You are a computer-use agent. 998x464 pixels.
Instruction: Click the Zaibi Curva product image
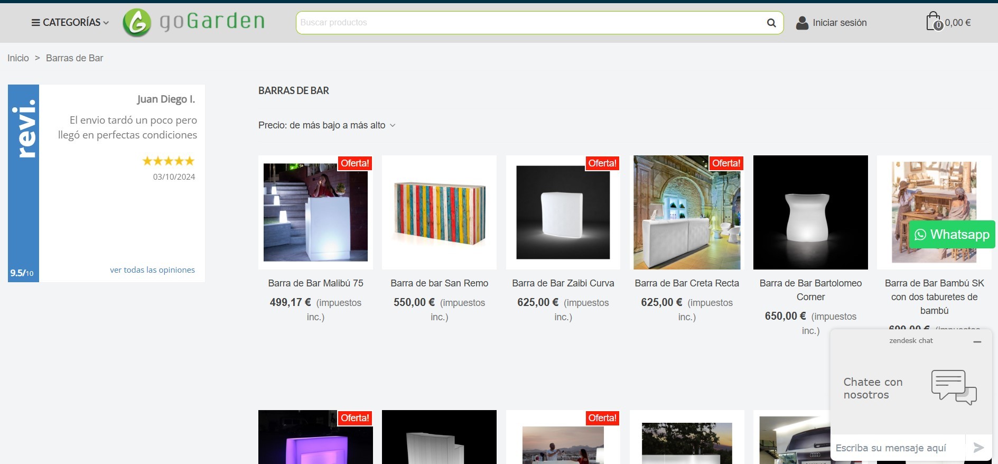coord(563,212)
